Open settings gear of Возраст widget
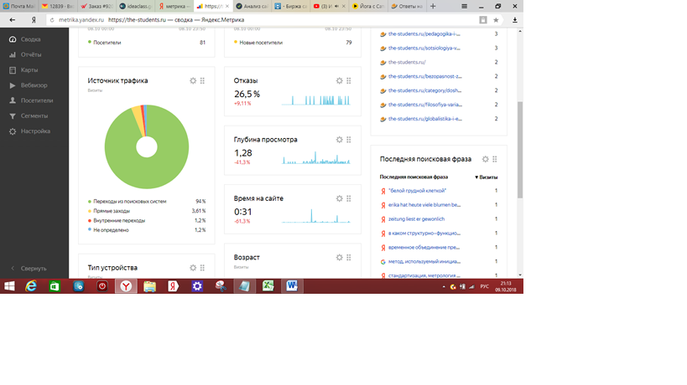Viewport: 687px width, 385px height. pyautogui.click(x=339, y=258)
